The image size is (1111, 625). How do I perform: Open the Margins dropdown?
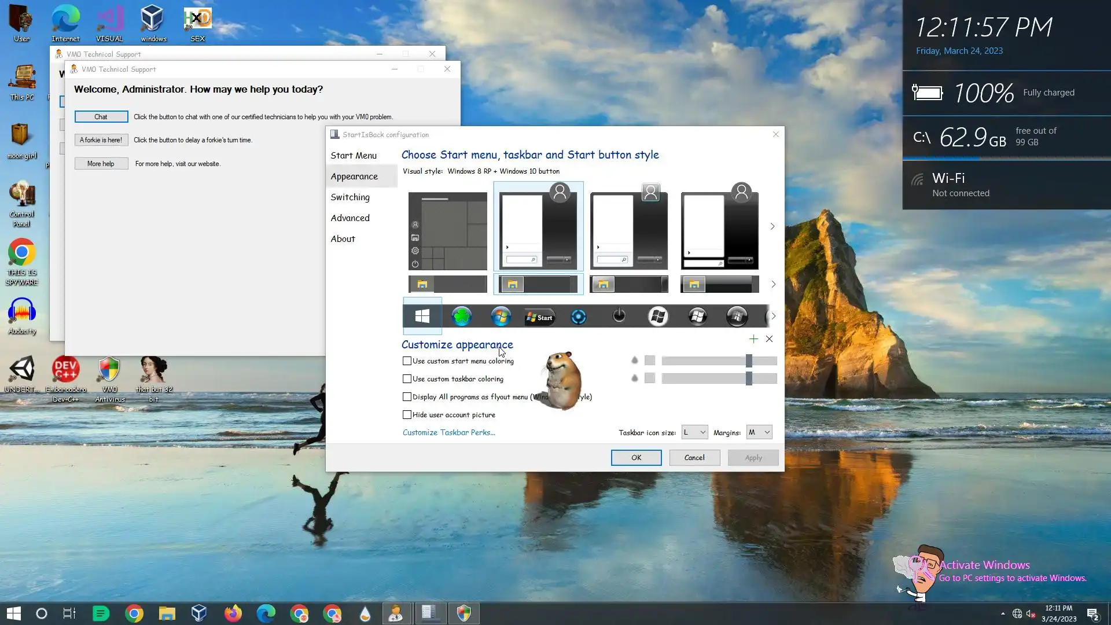tap(759, 432)
